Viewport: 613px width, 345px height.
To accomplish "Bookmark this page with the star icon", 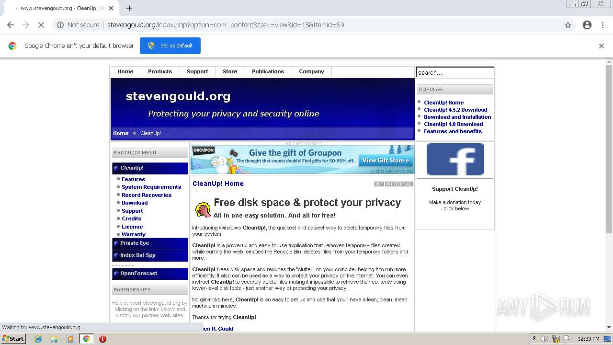I will [x=568, y=25].
